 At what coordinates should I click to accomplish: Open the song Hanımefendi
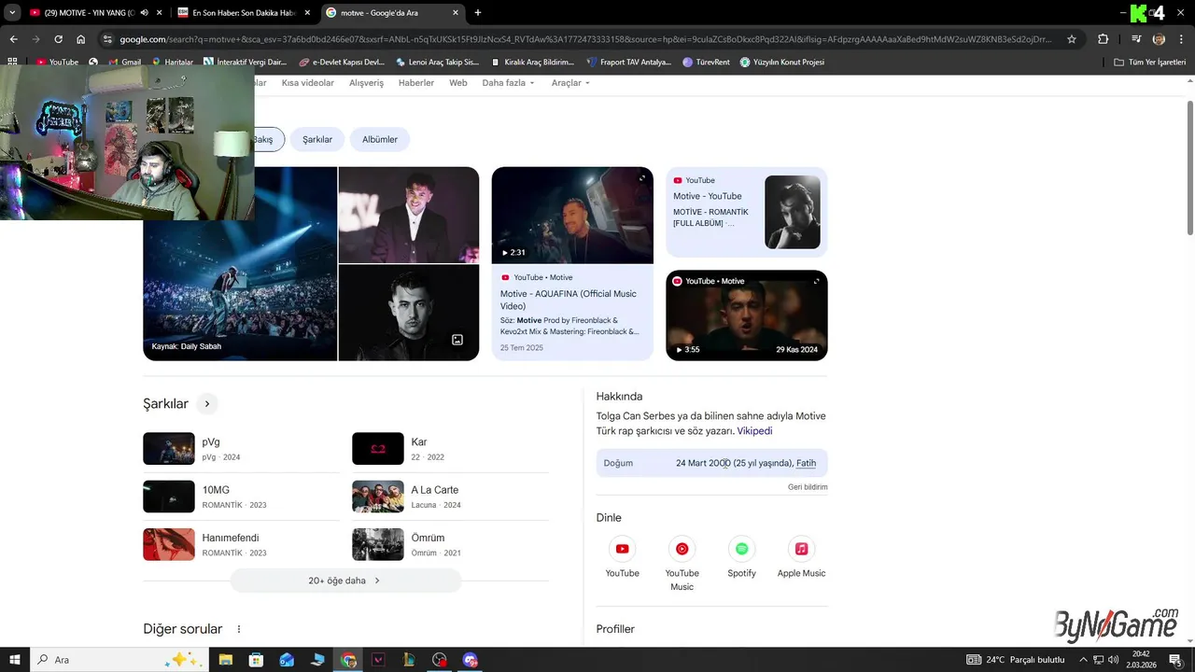241,544
